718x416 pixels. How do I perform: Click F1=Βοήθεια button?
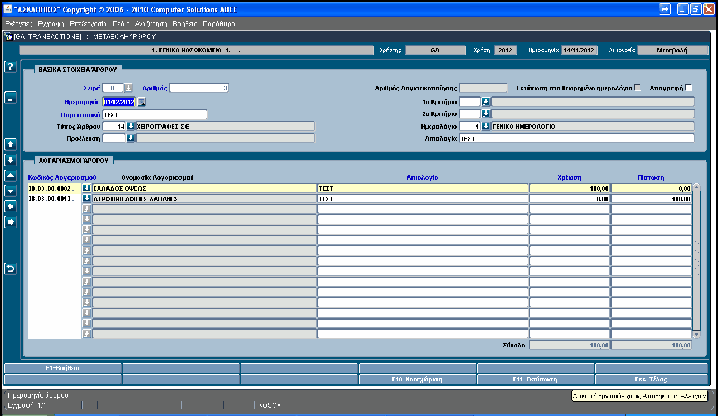[62, 368]
